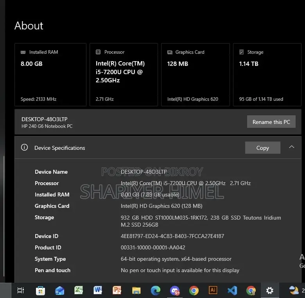Select the 128 MB graphics value
Screen dimensions: 305x298
[178, 64]
